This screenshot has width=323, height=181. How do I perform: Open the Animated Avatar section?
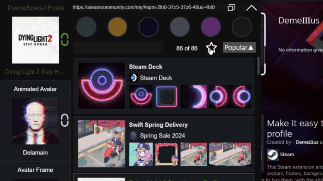pyautogui.click(x=36, y=89)
